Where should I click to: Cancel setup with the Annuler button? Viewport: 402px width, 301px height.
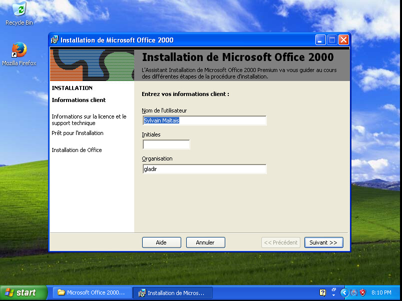tap(206, 242)
